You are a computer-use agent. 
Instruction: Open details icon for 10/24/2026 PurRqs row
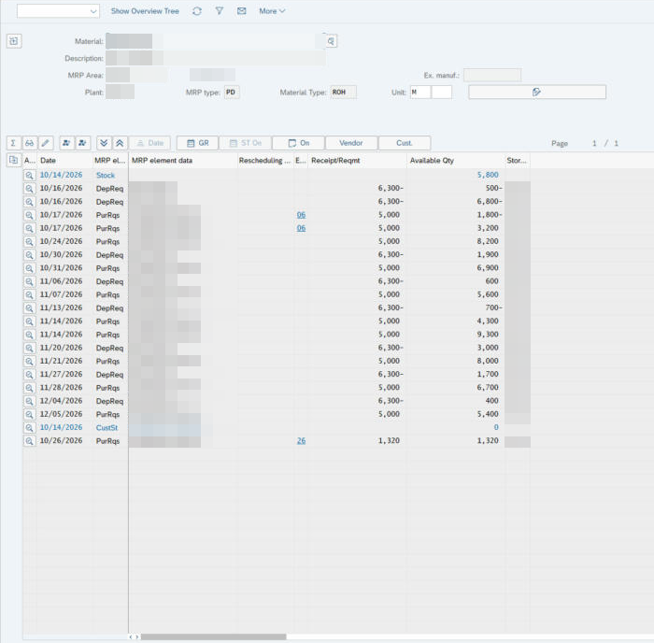[x=29, y=242]
